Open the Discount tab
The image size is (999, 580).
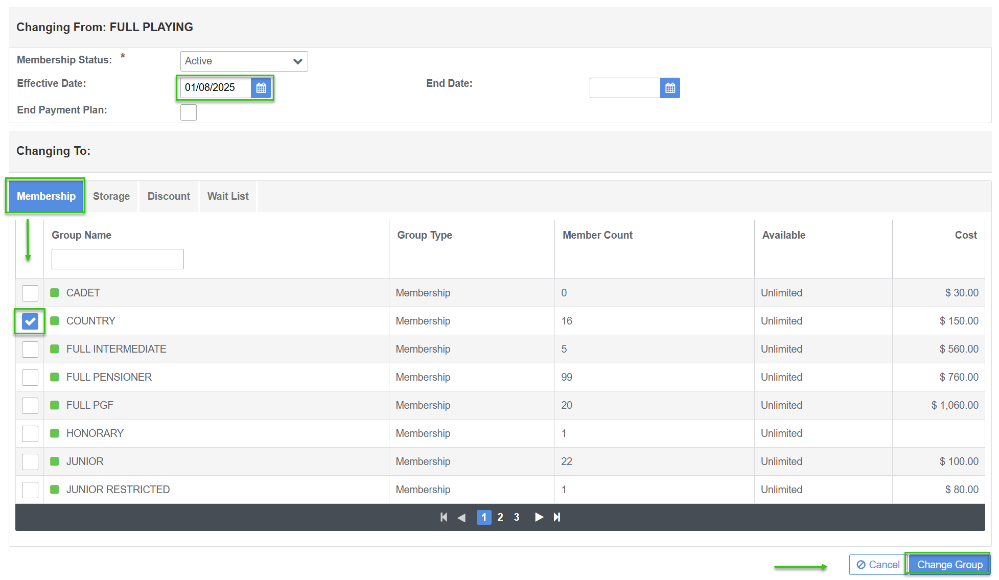(169, 196)
